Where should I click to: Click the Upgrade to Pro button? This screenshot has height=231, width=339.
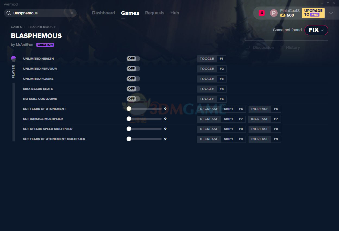[x=313, y=13]
